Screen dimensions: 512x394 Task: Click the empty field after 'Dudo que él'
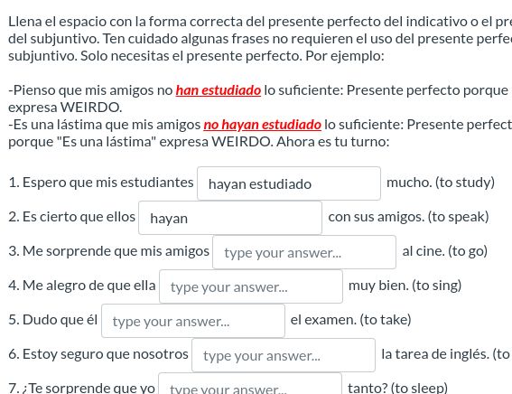[x=193, y=321]
